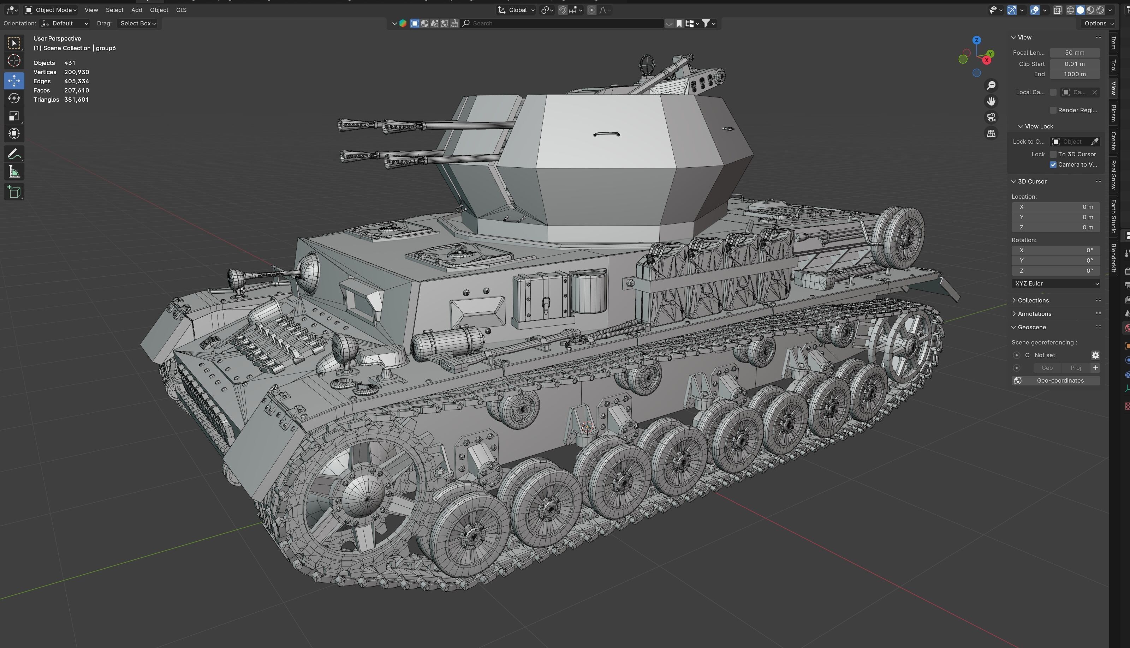
Task: Toggle viewport gizmos visibility
Action: pyautogui.click(x=1012, y=10)
